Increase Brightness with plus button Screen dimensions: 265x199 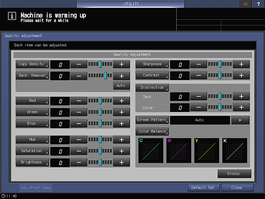click(x=121, y=163)
